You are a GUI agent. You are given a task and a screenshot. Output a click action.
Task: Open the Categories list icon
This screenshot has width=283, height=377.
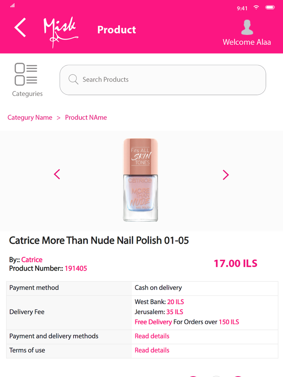[x=26, y=74]
